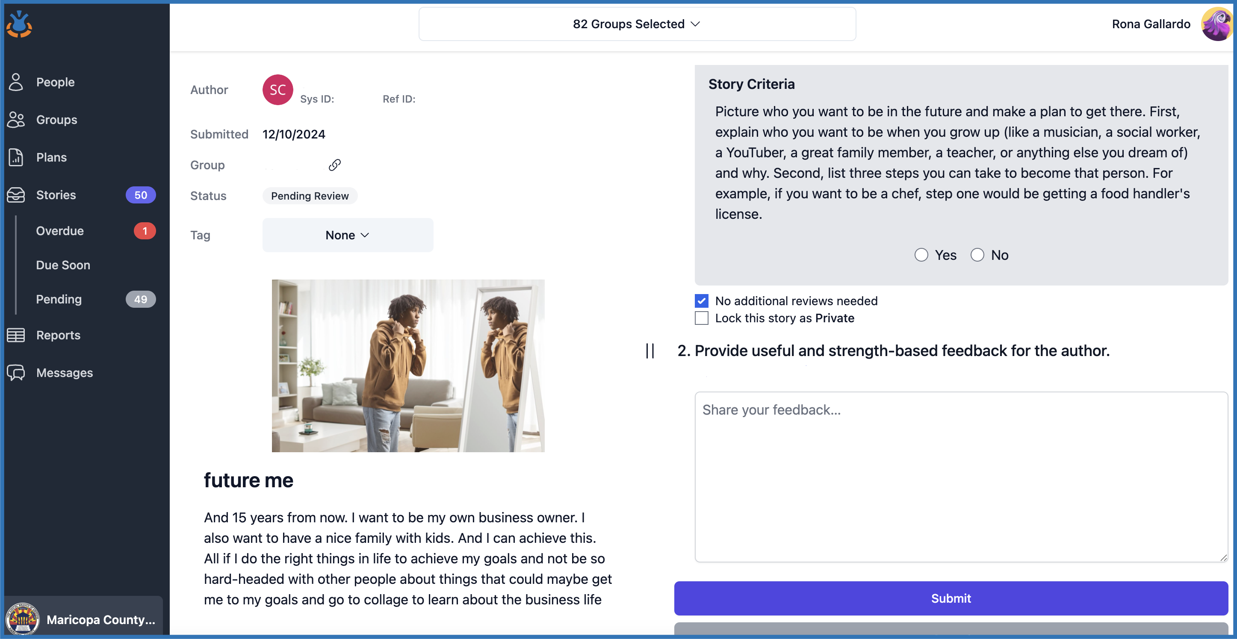Select Yes for Story Criteria
This screenshot has height=639, width=1237.
click(921, 255)
